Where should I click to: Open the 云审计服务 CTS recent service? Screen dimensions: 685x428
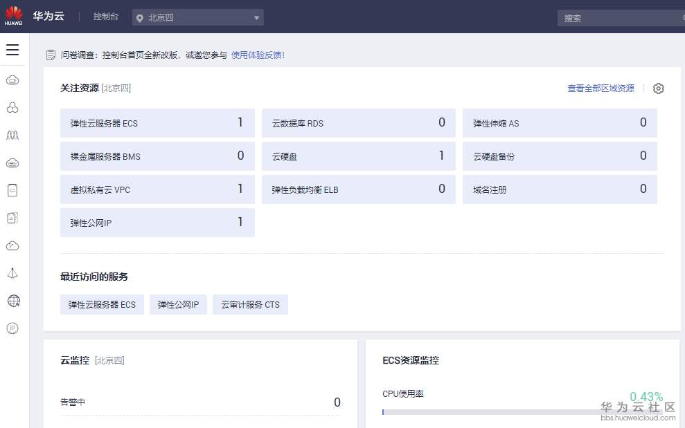click(250, 304)
